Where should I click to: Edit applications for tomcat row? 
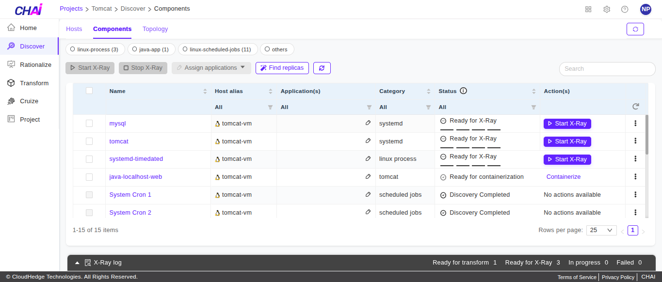368,141
